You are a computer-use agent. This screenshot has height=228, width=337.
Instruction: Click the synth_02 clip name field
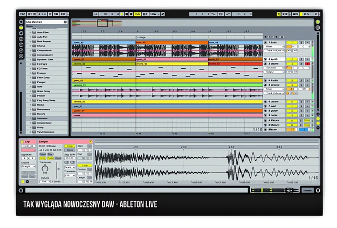pos(28,146)
